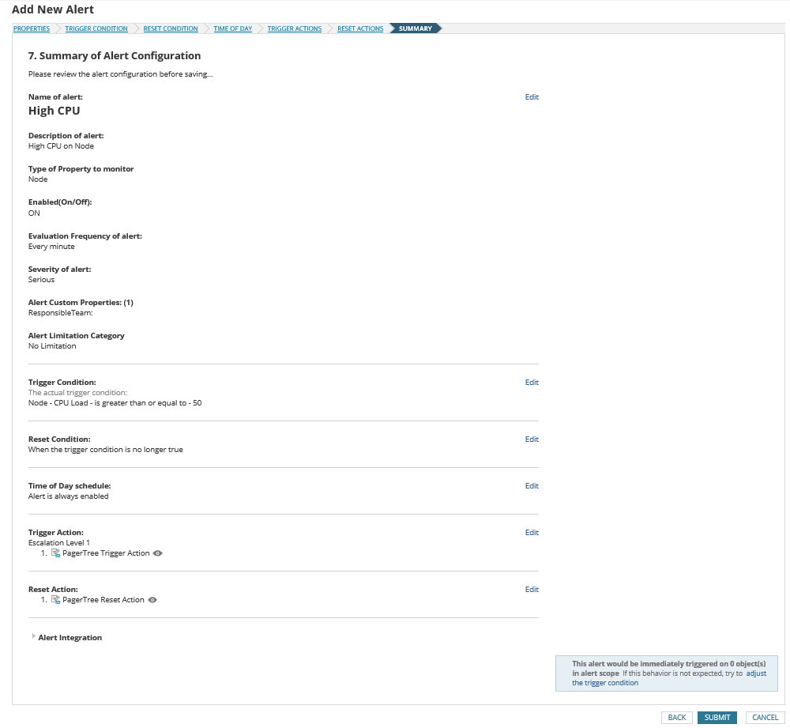Click the PagerTree Trigger Action icon

(56, 553)
